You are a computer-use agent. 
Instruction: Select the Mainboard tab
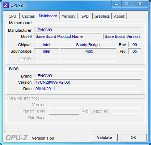(48, 16)
